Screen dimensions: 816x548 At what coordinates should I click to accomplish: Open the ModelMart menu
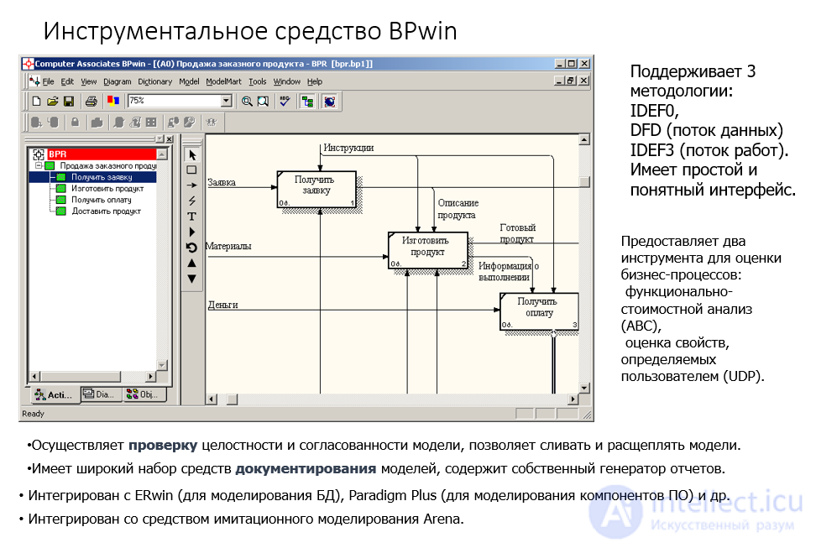coord(223,81)
